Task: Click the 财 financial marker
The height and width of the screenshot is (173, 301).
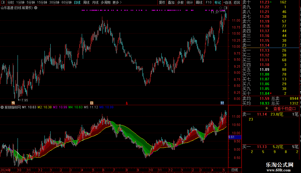Action: coord(222,103)
